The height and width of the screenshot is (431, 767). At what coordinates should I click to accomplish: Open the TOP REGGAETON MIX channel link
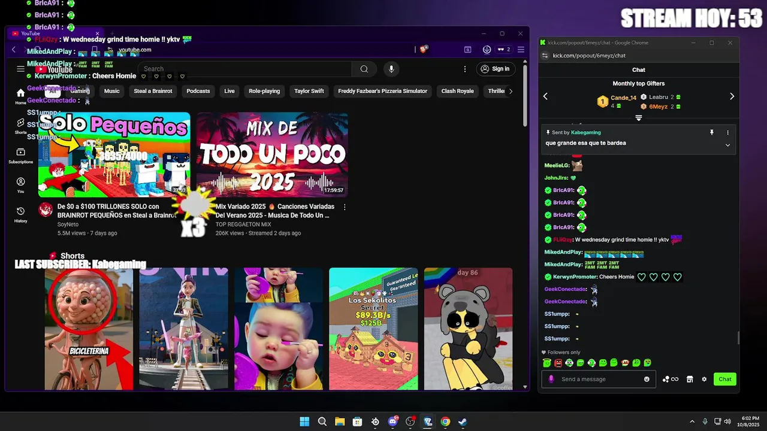[243, 224]
